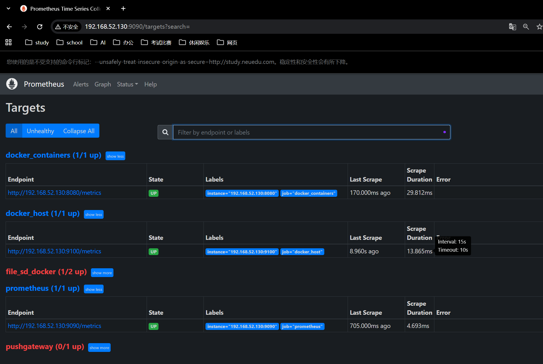Screen dimensions: 543x364
Task: Click the browser back arrow
Action: (x=9, y=27)
